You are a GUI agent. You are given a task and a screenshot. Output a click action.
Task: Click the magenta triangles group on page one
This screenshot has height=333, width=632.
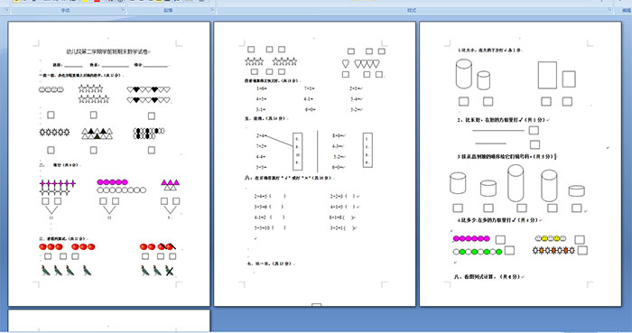coord(170,185)
